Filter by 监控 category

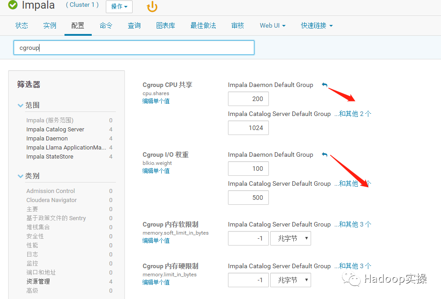click(x=32, y=263)
